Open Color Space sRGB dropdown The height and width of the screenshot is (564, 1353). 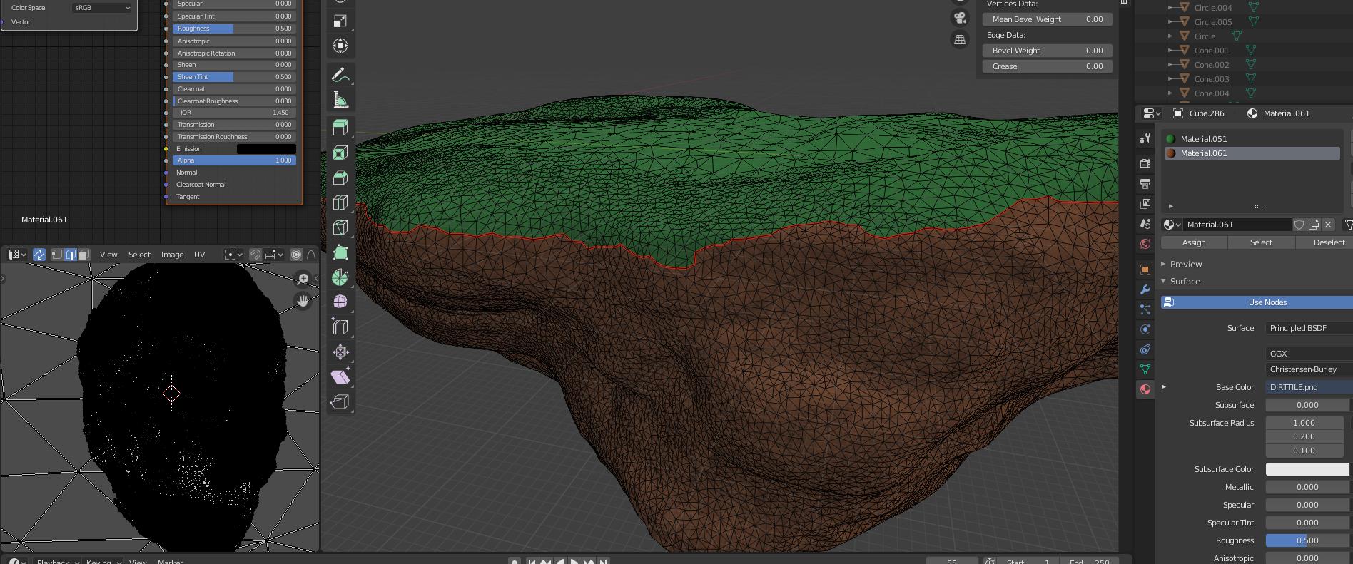[x=102, y=8]
